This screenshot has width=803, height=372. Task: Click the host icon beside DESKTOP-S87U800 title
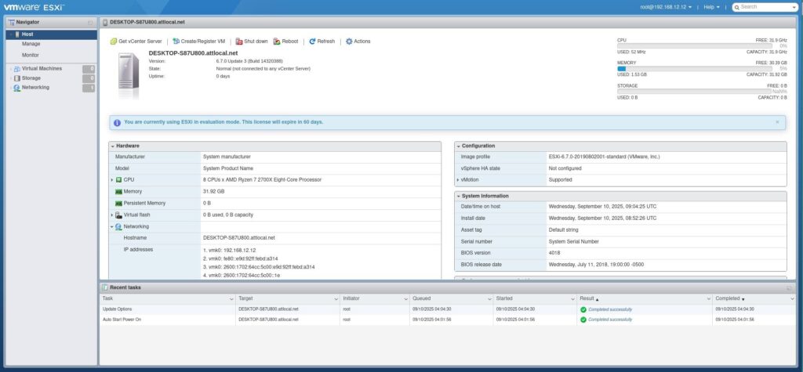(x=106, y=23)
